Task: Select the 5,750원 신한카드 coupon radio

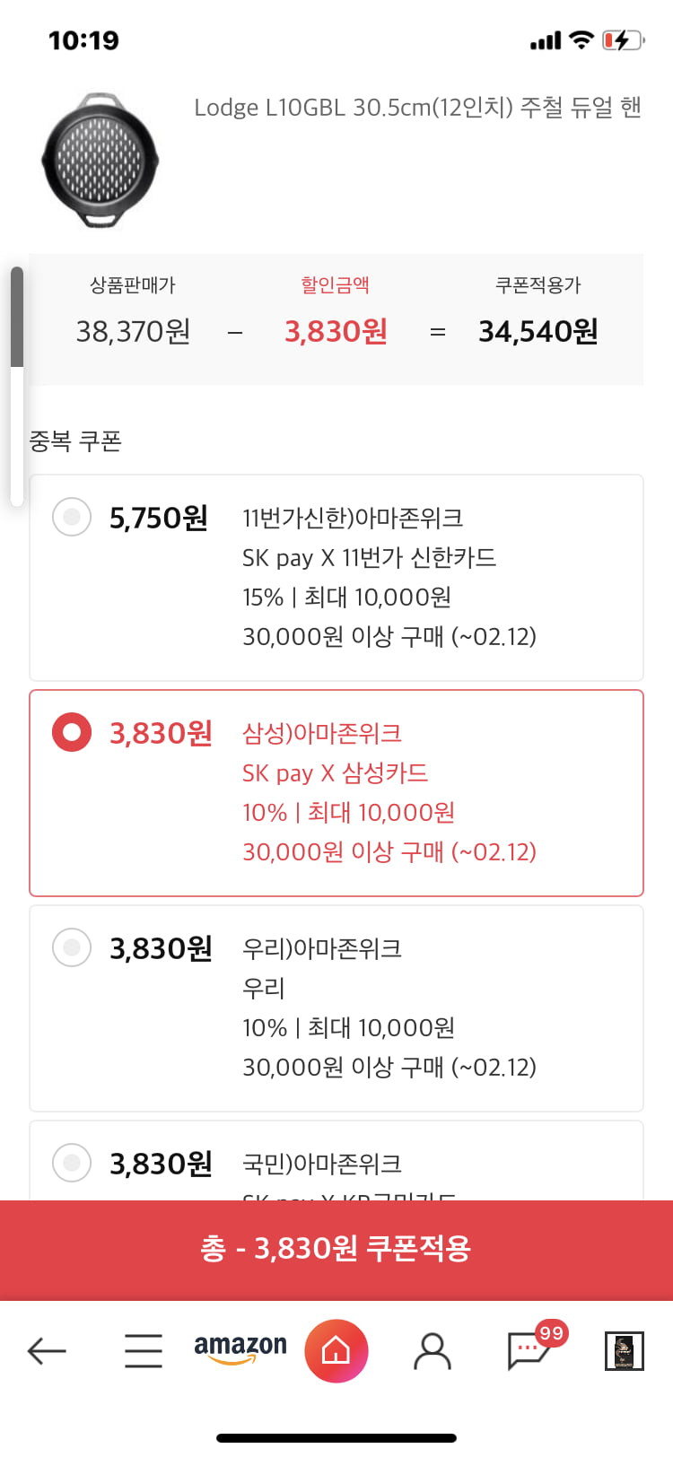Action: point(72,517)
